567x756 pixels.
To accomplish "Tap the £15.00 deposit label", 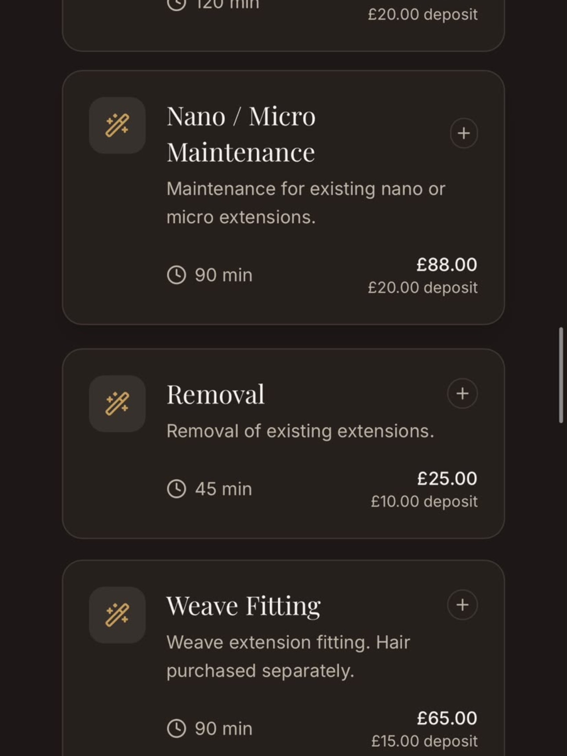I will coord(424,741).
